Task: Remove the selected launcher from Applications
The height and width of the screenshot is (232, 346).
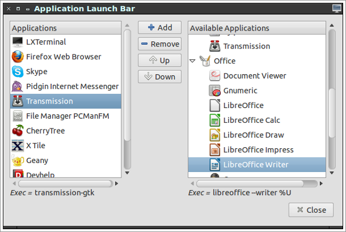Action: click(x=159, y=44)
